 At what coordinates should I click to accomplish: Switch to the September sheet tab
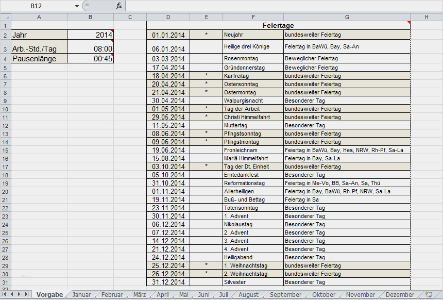click(x=285, y=295)
